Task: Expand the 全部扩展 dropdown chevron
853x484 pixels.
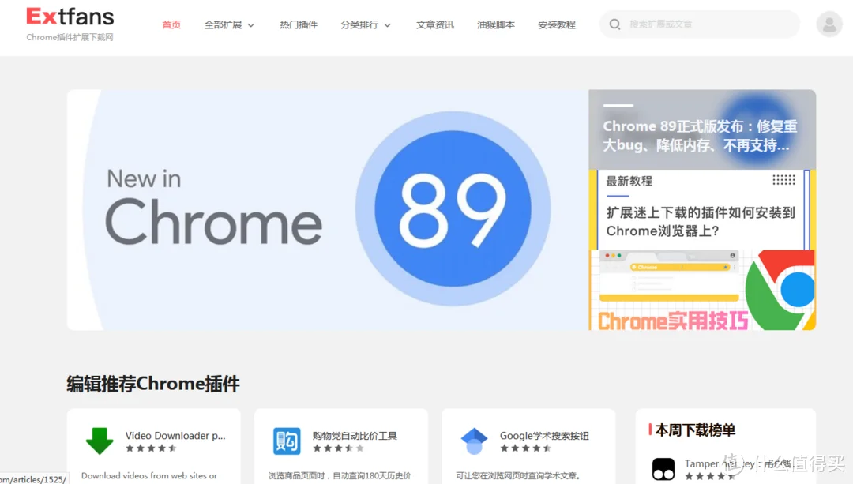Action: (x=251, y=25)
